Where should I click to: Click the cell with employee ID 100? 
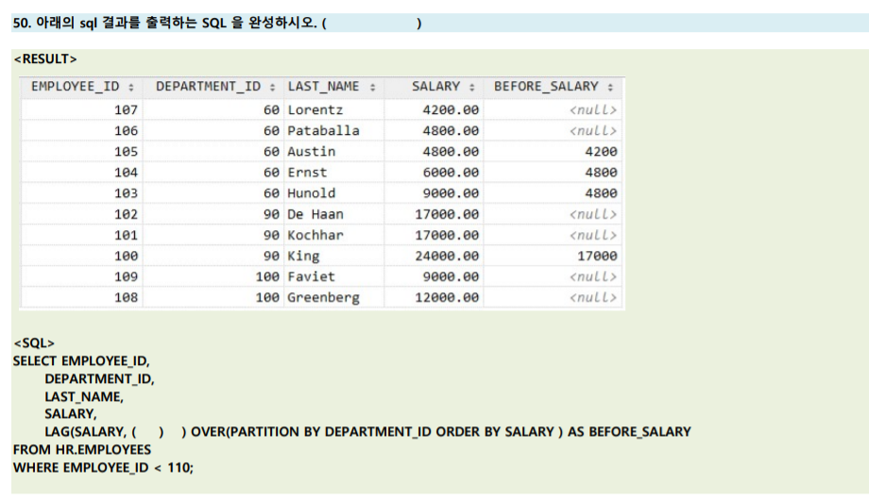point(82,256)
